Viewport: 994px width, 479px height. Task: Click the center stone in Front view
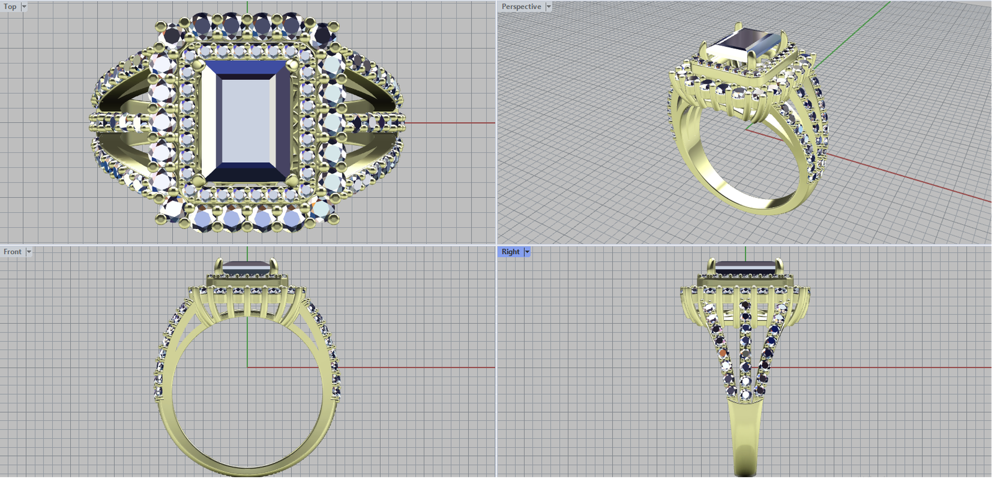pyautogui.click(x=247, y=267)
